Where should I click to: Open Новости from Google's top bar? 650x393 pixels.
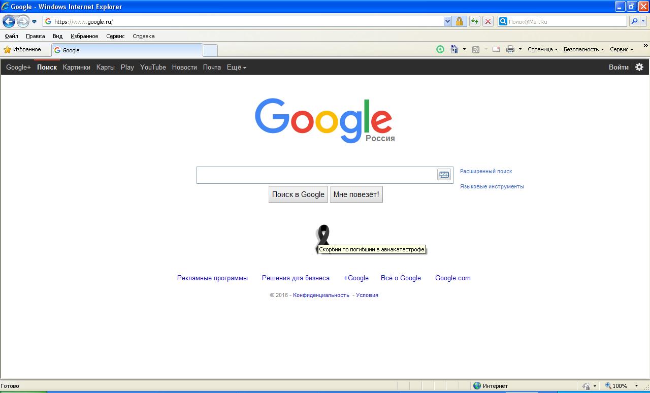184,67
